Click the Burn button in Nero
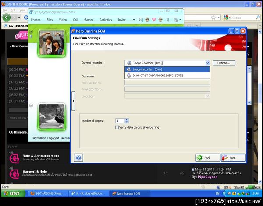Viewport: 263px width, 206px height. pos(233,158)
